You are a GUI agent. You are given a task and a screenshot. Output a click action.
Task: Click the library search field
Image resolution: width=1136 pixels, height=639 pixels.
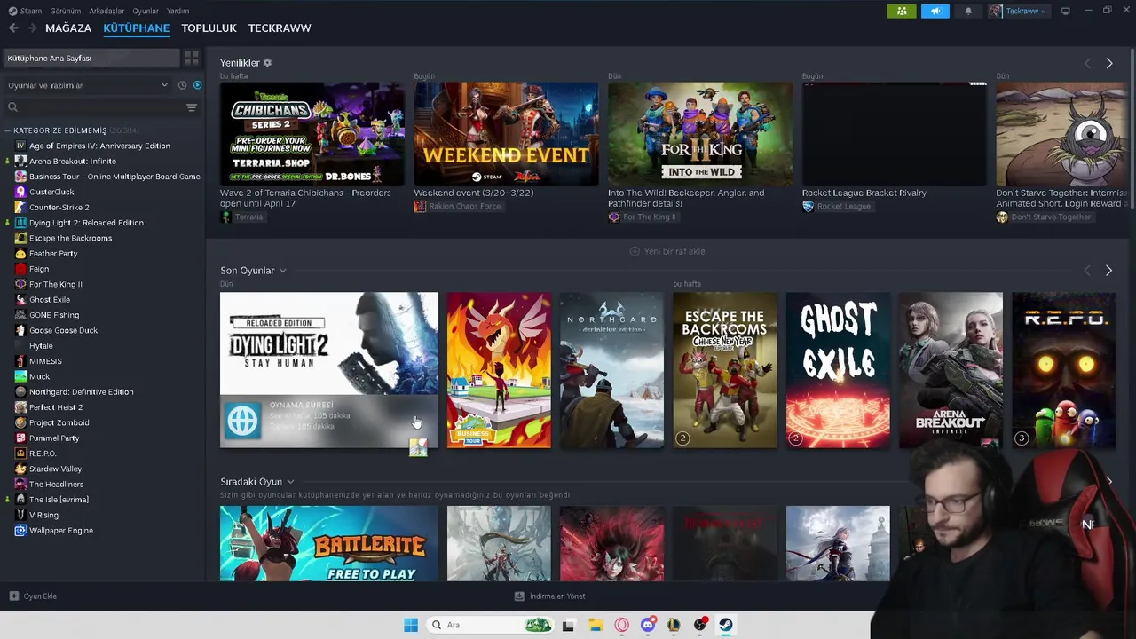pyautogui.click(x=92, y=107)
